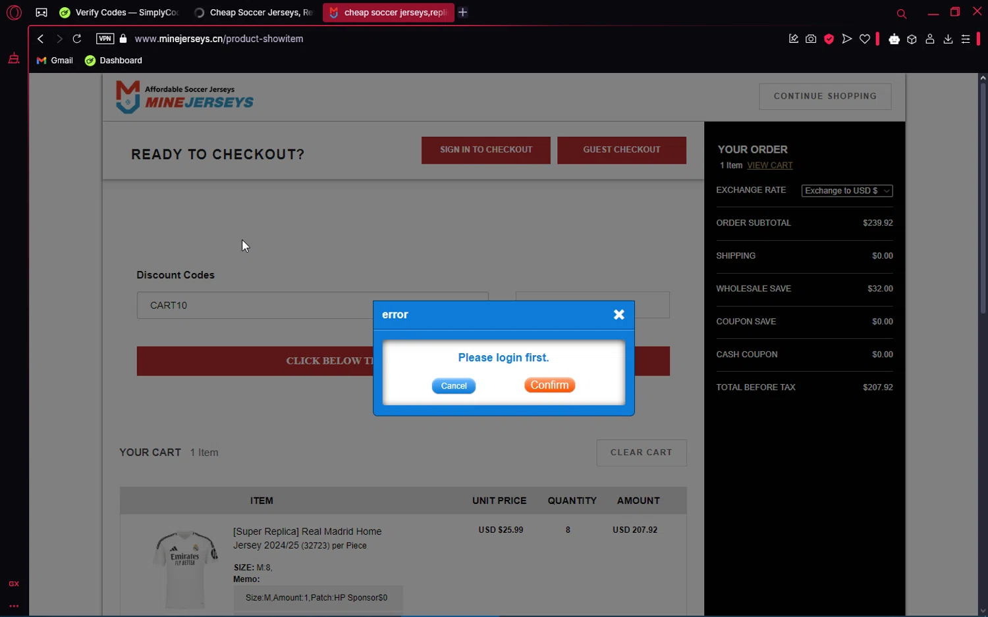This screenshot has height=617, width=988.
Task: Click the padlock site security icon
Action: click(123, 39)
